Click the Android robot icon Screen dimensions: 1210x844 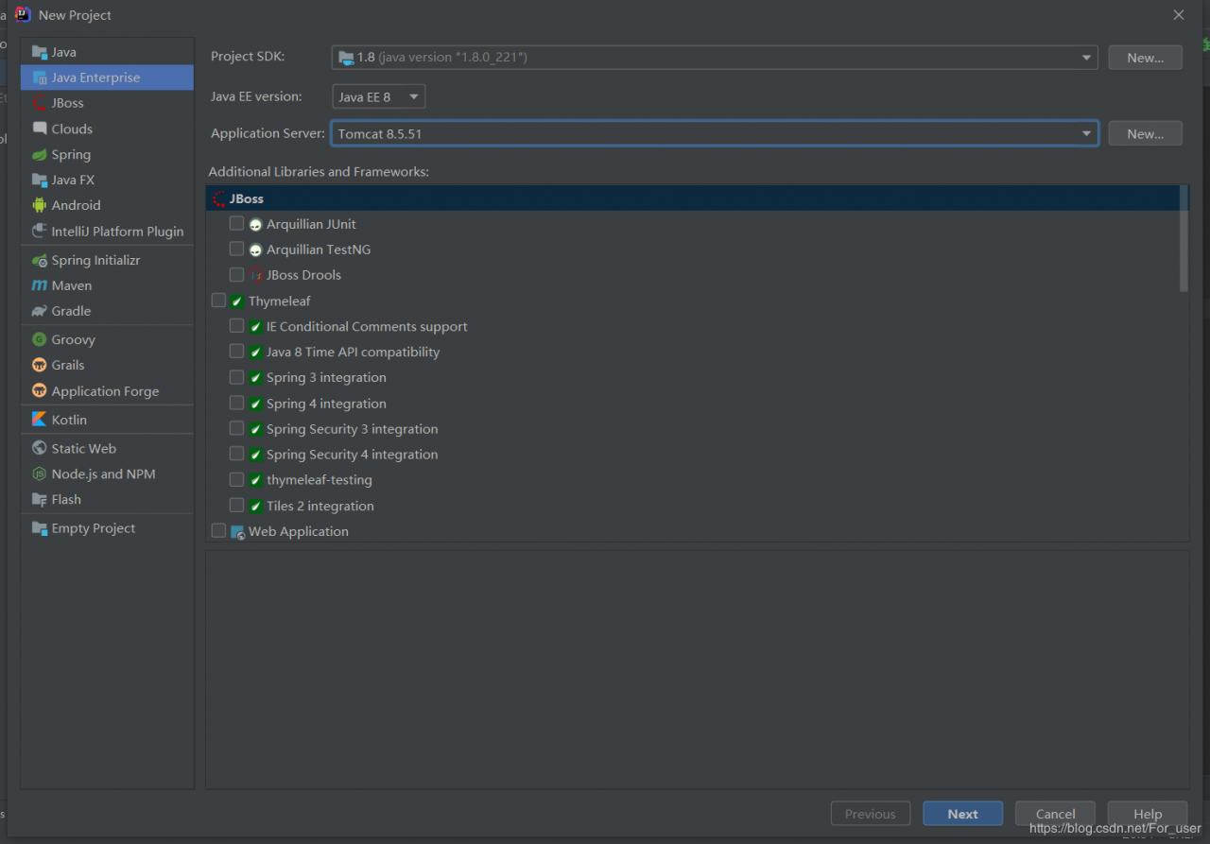39,205
